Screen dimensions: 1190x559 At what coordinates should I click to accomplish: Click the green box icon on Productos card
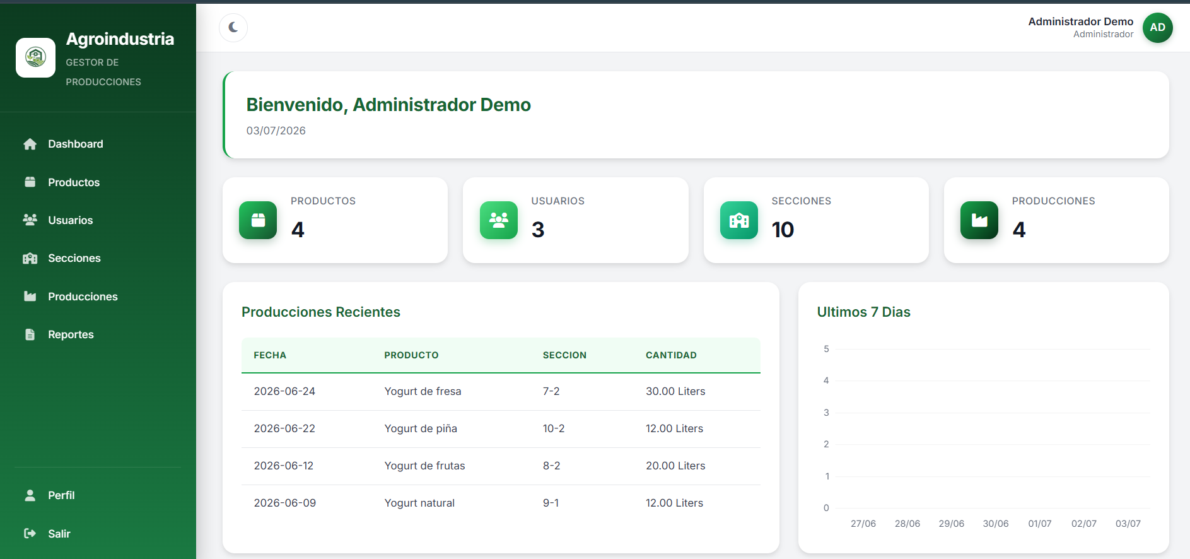click(x=258, y=220)
